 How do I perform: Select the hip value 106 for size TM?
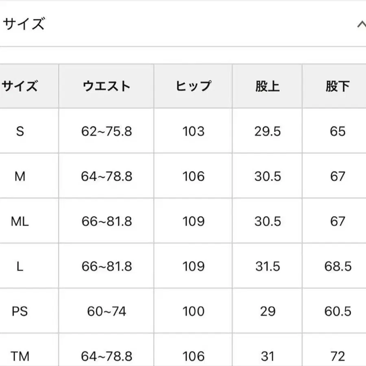tap(193, 356)
